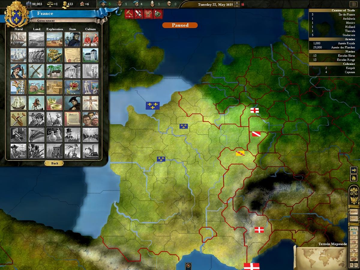The image size is (360, 270).
Task: Click the date Tuesday 22, May 1618
Action: point(215,4)
